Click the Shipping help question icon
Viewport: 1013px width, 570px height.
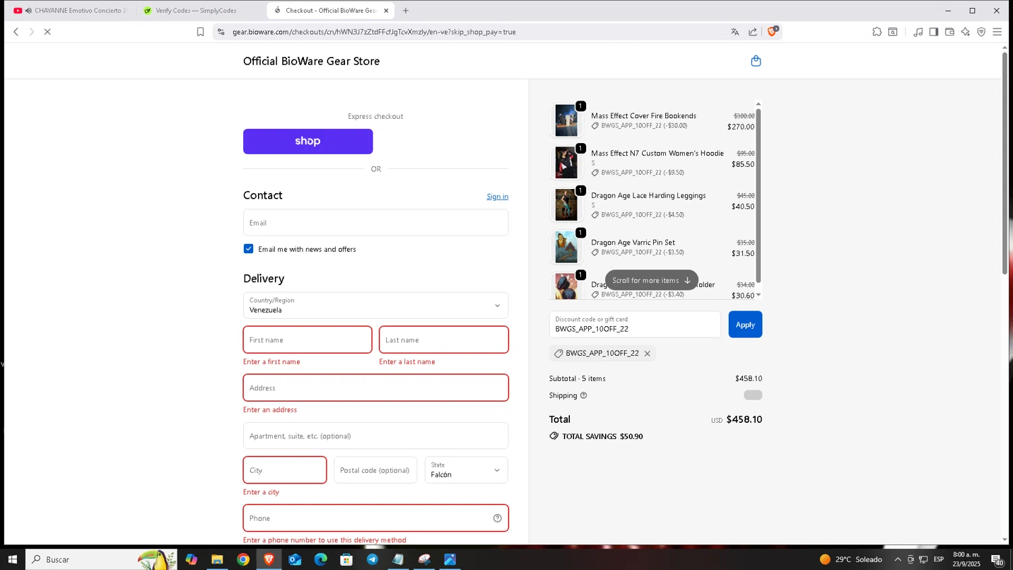pyautogui.click(x=583, y=396)
